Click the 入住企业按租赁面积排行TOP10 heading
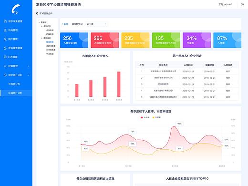The height and width of the screenshot is (186, 248). (x=187, y=178)
